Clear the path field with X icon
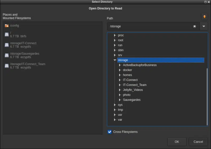Screen dimensions: 211x149 coord(194,26)
